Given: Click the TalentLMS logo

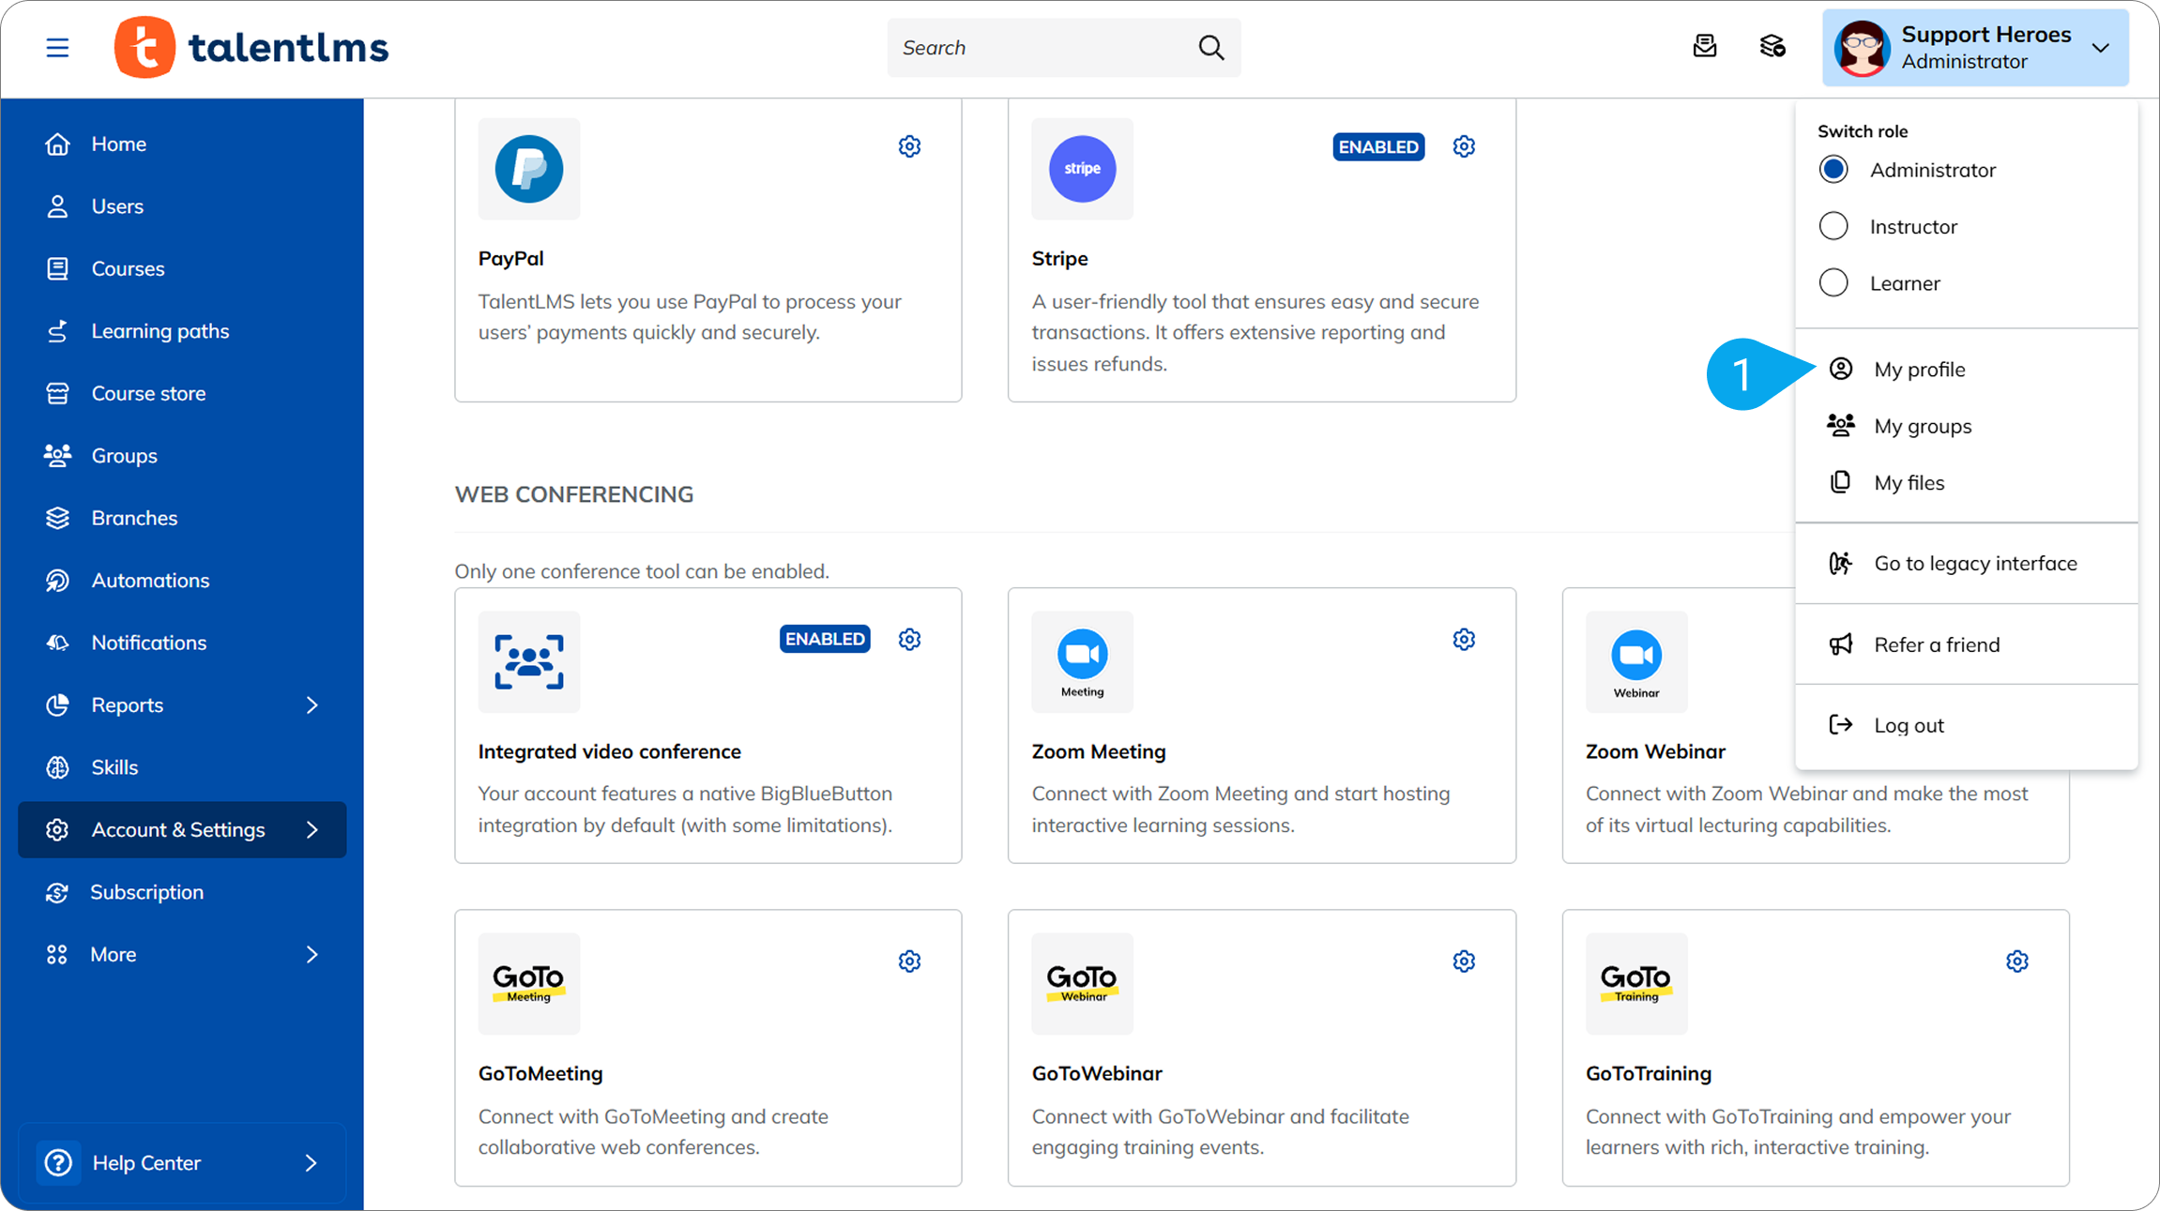Looking at the screenshot, I should [x=251, y=48].
